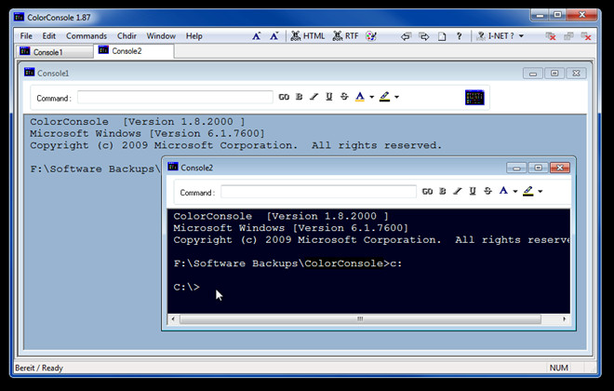
Task: Click the rightmost red X toolbar icon
Action: (586, 36)
